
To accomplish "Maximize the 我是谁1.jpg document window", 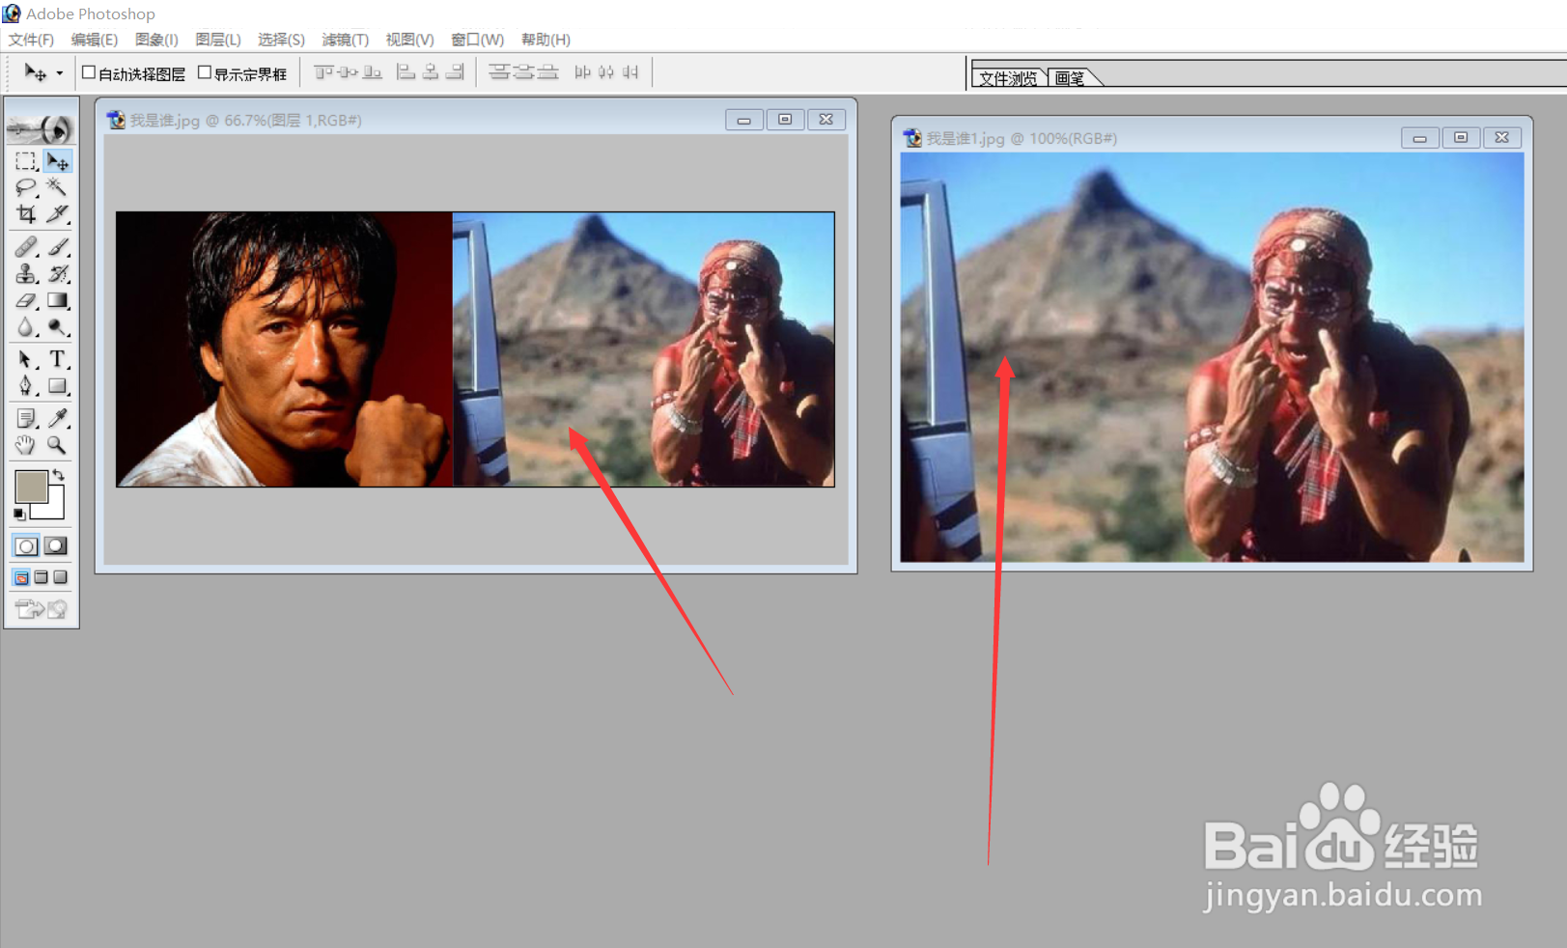I will pos(1461,138).
